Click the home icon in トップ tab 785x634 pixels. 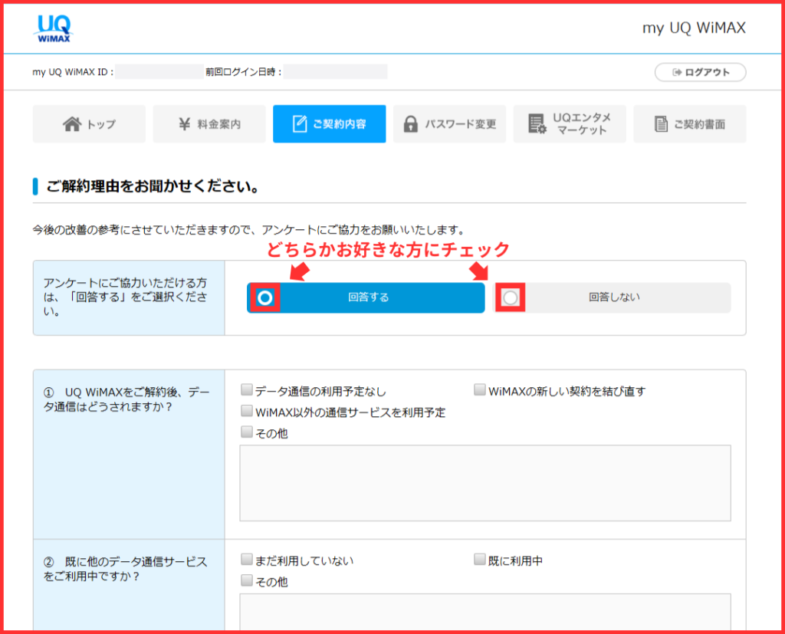71,123
